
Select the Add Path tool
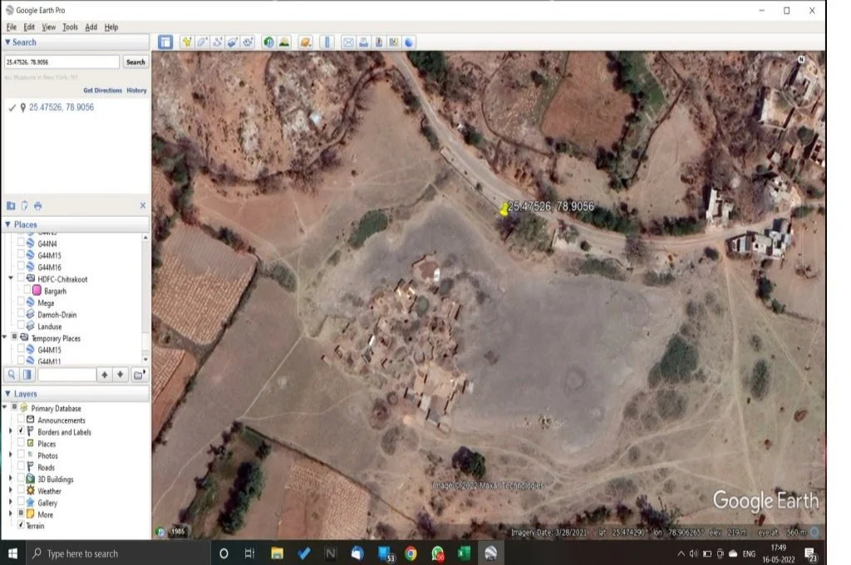point(218,42)
